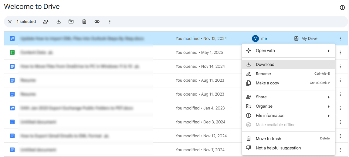This screenshot has width=349, height=157.
Task: Click the owner name me
Action: click(264, 39)
